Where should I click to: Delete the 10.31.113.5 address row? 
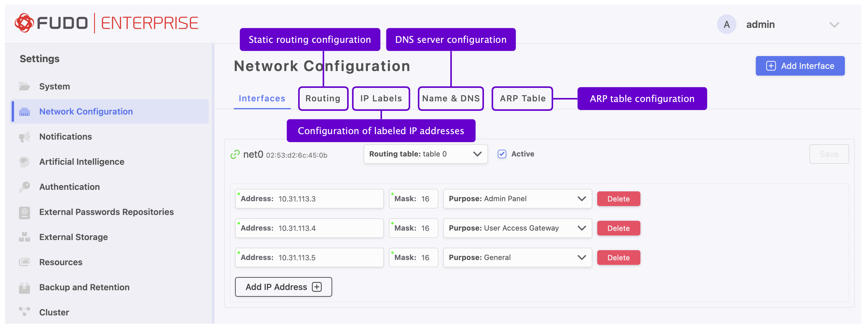tap(618, 258)
